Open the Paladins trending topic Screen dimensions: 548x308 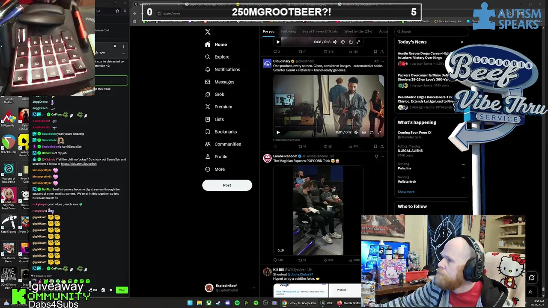coord(405,168)
